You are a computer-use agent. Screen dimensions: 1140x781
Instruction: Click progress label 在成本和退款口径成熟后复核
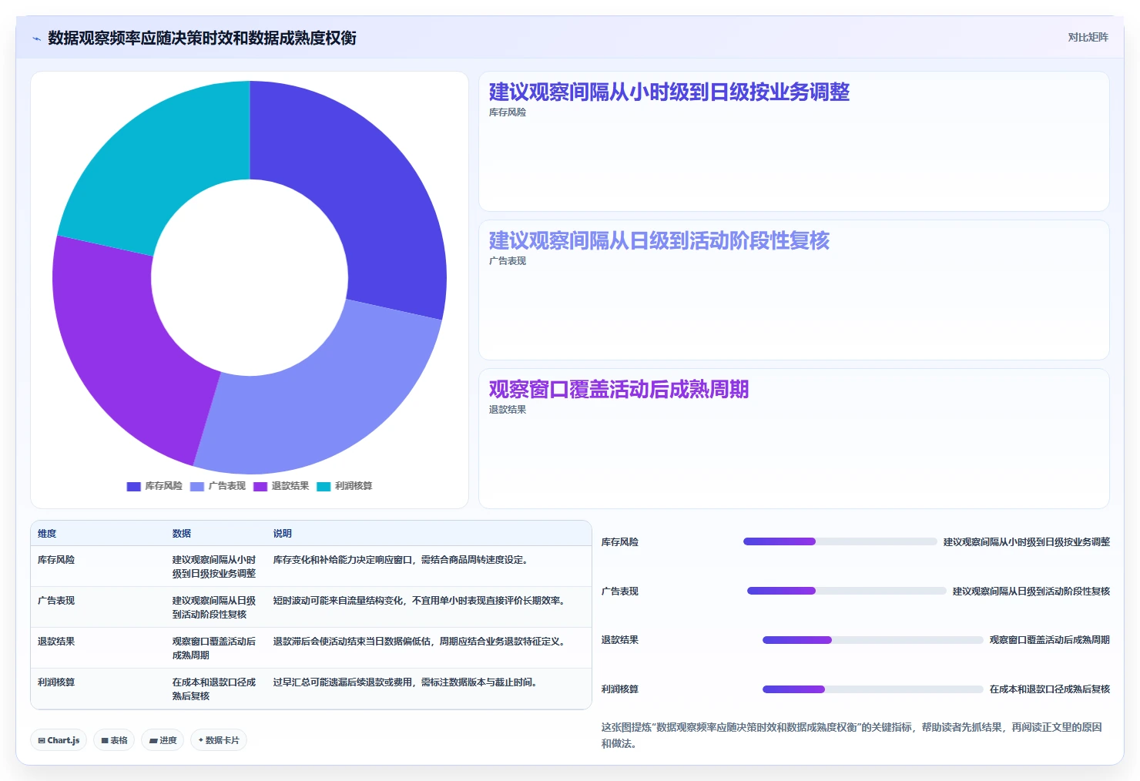[x=1050, y=689]
